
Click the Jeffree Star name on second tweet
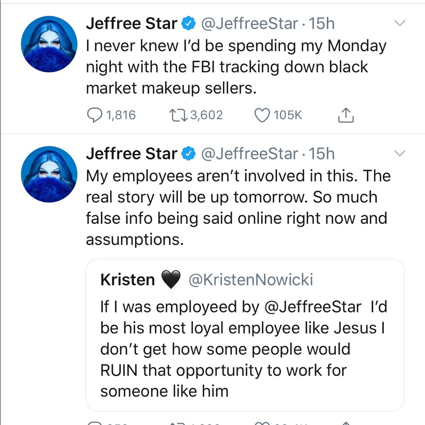[131, 154]
